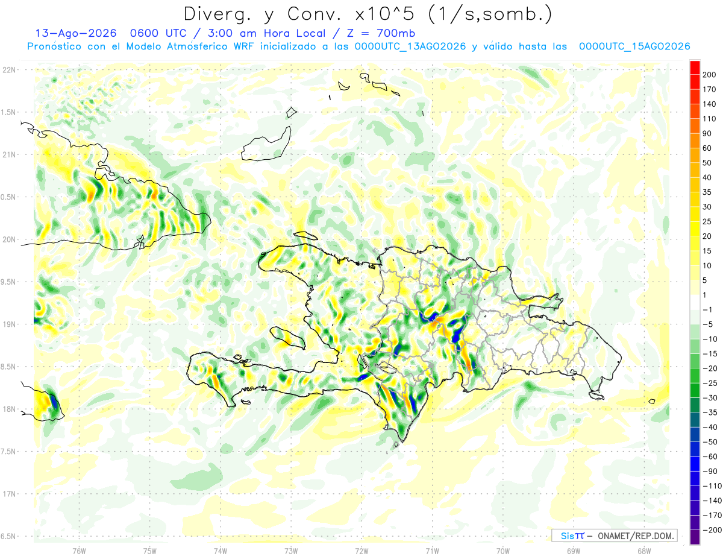This screenshot has height=559, width=723.
Task: Click the '8.5N' latitude label
Action: tap(8, 367)
